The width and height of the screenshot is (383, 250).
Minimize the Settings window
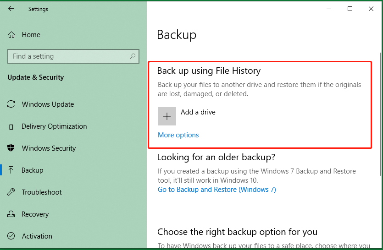(329, 9)
